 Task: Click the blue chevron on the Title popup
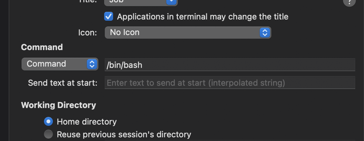[171, 2]
